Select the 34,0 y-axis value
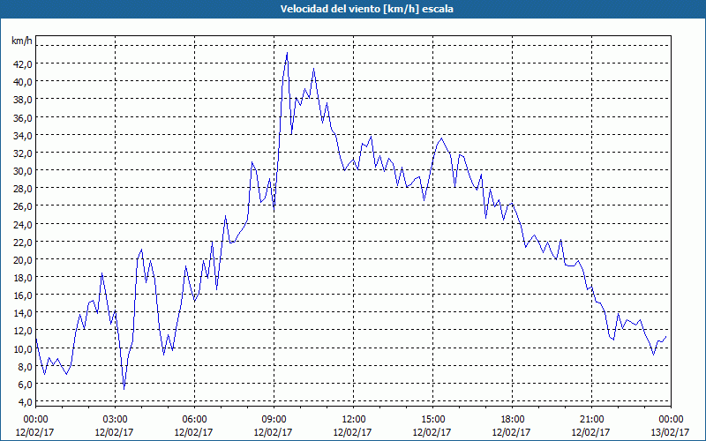The width and height of the screenshot is (706, 441). (x=23, y=135)
